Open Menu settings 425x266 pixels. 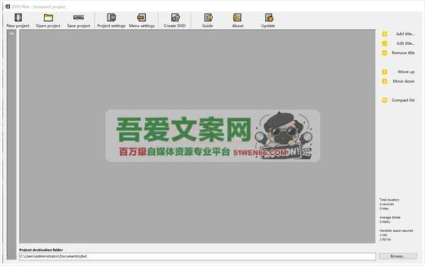[x=141, y=20]
